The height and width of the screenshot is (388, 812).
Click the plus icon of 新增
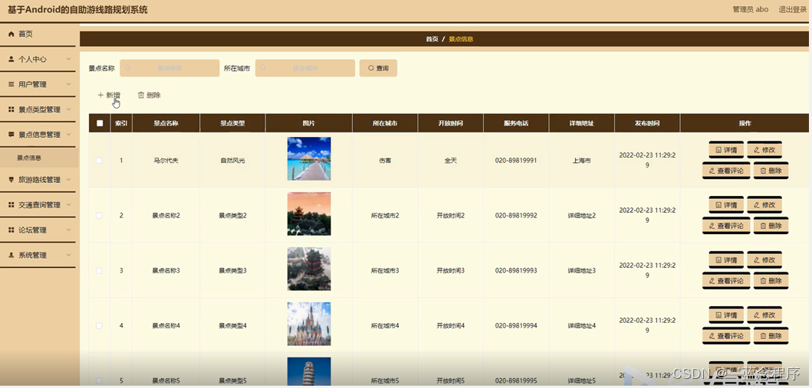tap(100, 95)
